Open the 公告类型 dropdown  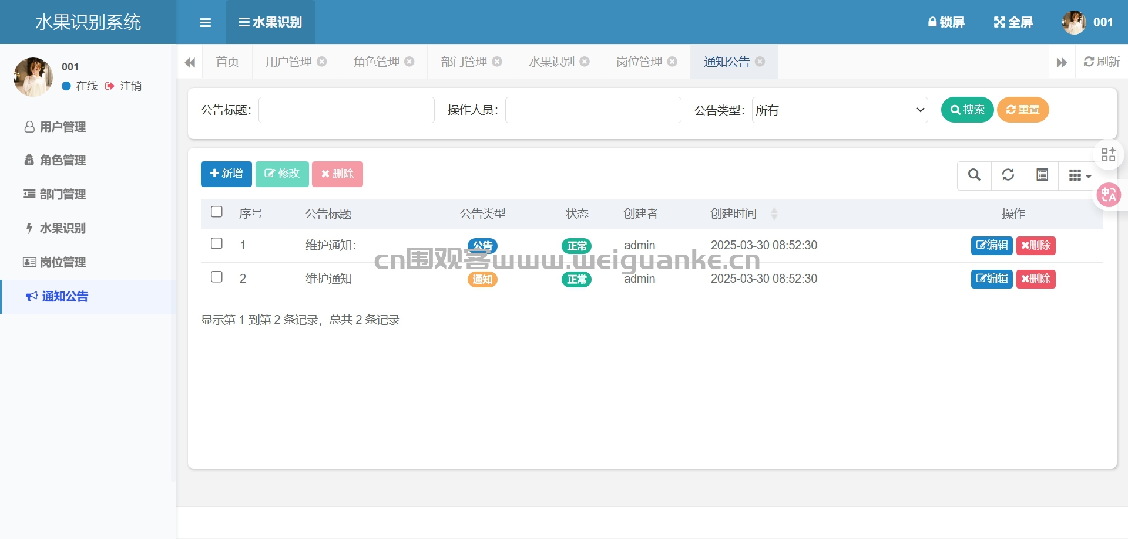pos(840,110)
